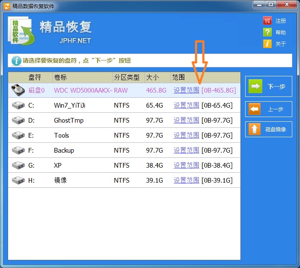Click the 磁盘0 hard disk icon

pyautogui.click(x=18, y=90)
